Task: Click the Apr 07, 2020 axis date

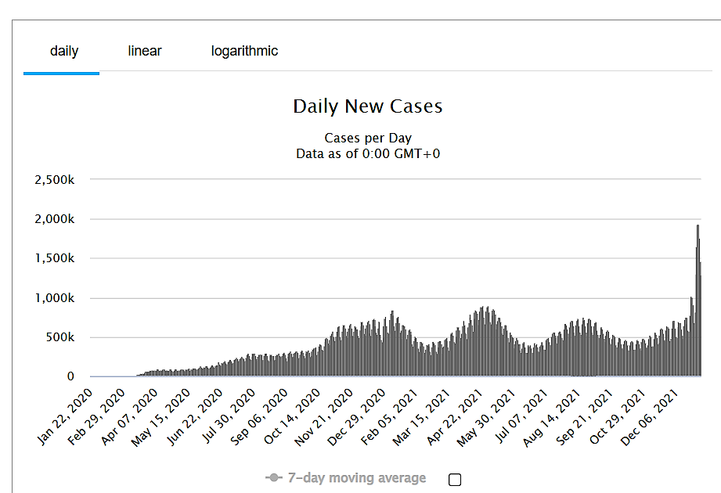Action: pos(130,417)
